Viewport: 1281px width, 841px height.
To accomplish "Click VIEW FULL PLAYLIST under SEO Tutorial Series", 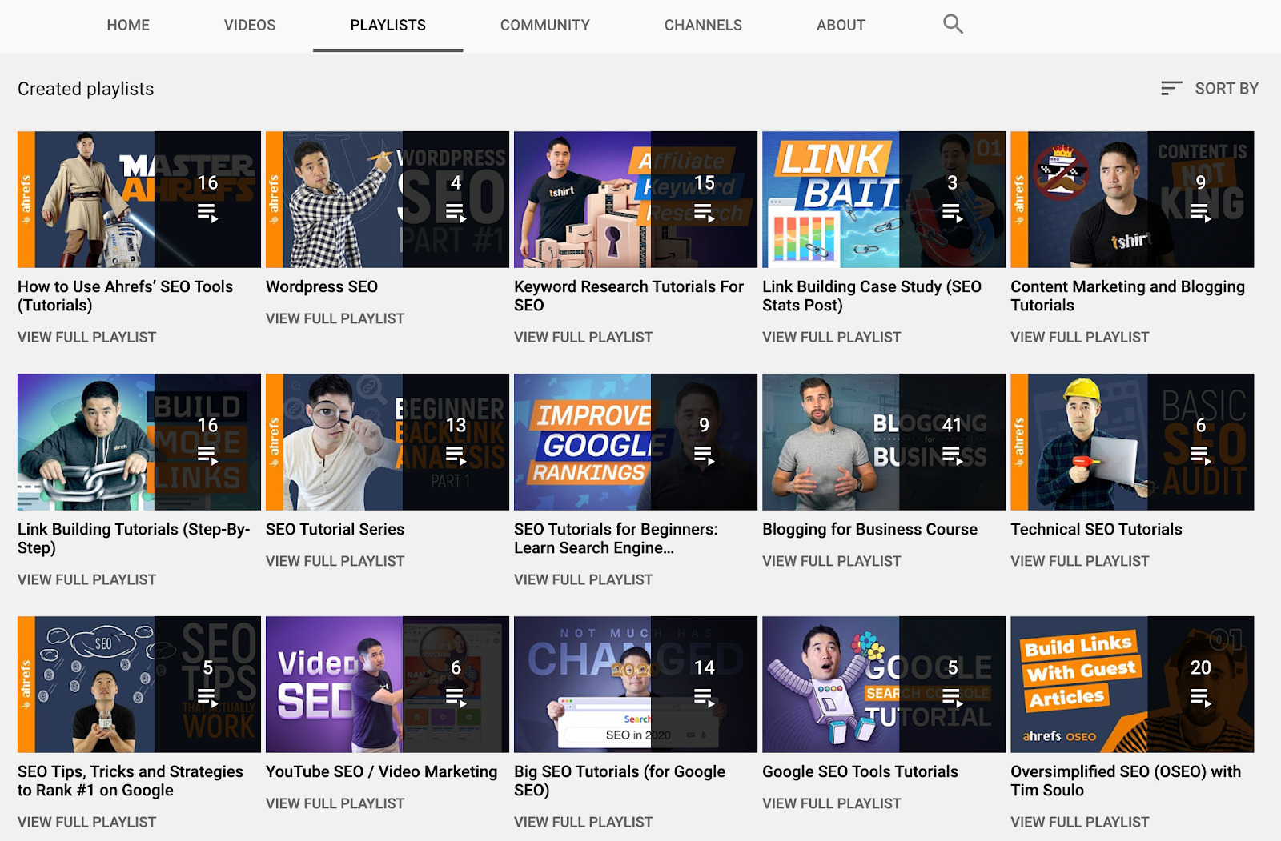I will (335, 560).
